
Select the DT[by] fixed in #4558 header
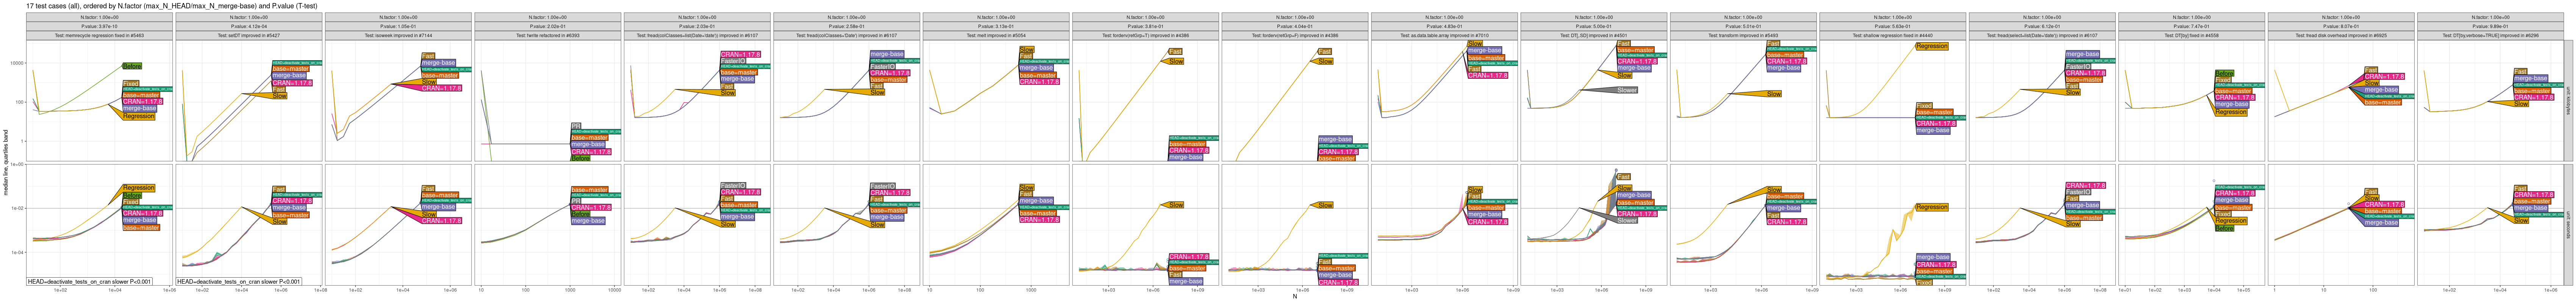pos(2191,35)
